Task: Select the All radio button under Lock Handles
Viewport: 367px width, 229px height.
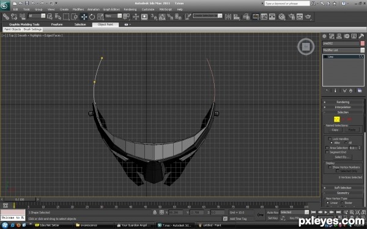Action: click(x=346, y=142)
